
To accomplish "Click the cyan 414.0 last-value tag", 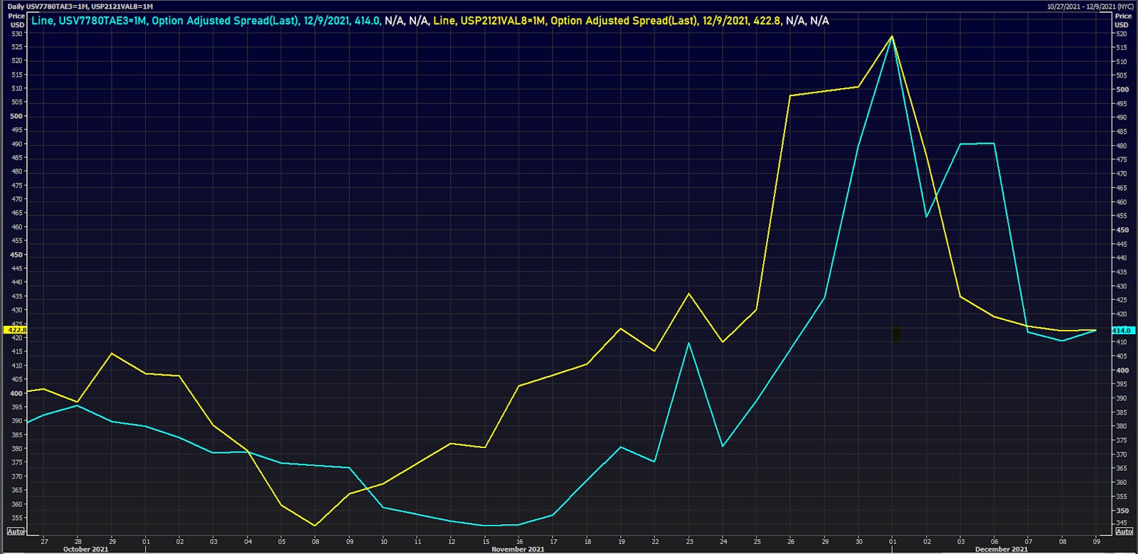I will click(x=1122, y=331).
